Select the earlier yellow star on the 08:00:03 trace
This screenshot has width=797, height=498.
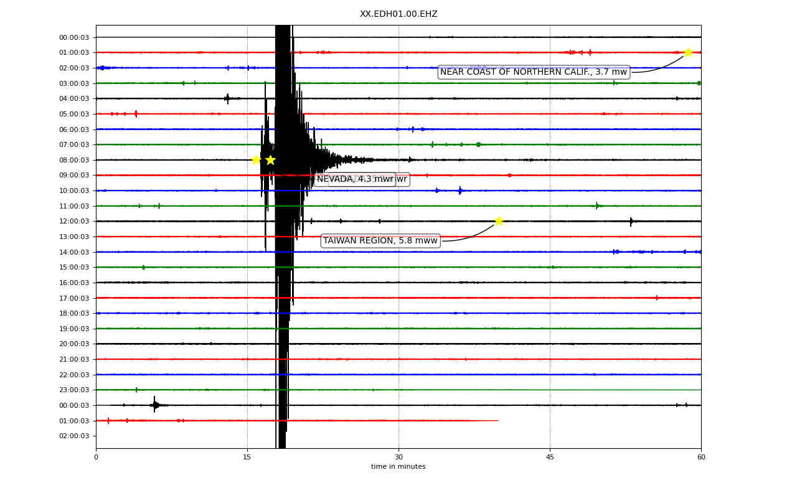coord(256,160)
